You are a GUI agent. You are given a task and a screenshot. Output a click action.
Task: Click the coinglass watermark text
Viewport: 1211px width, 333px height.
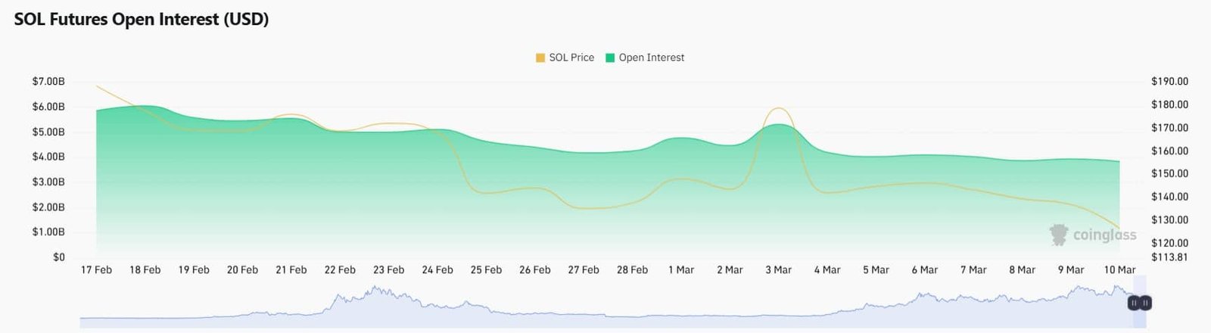pos(1104,235)
